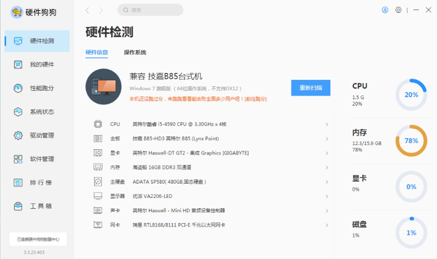Click the desktop computer avatar image

103,86
